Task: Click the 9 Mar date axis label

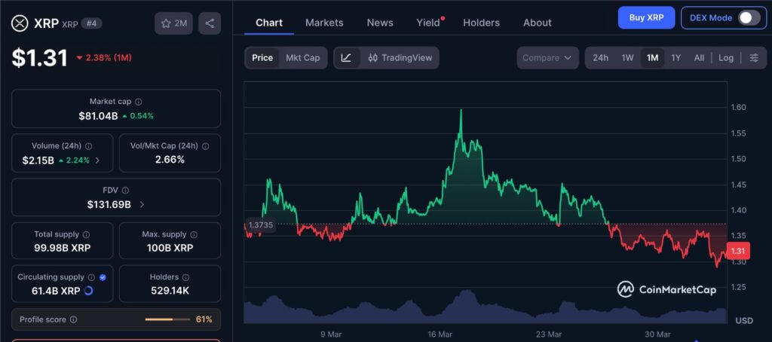Action: 331,334
